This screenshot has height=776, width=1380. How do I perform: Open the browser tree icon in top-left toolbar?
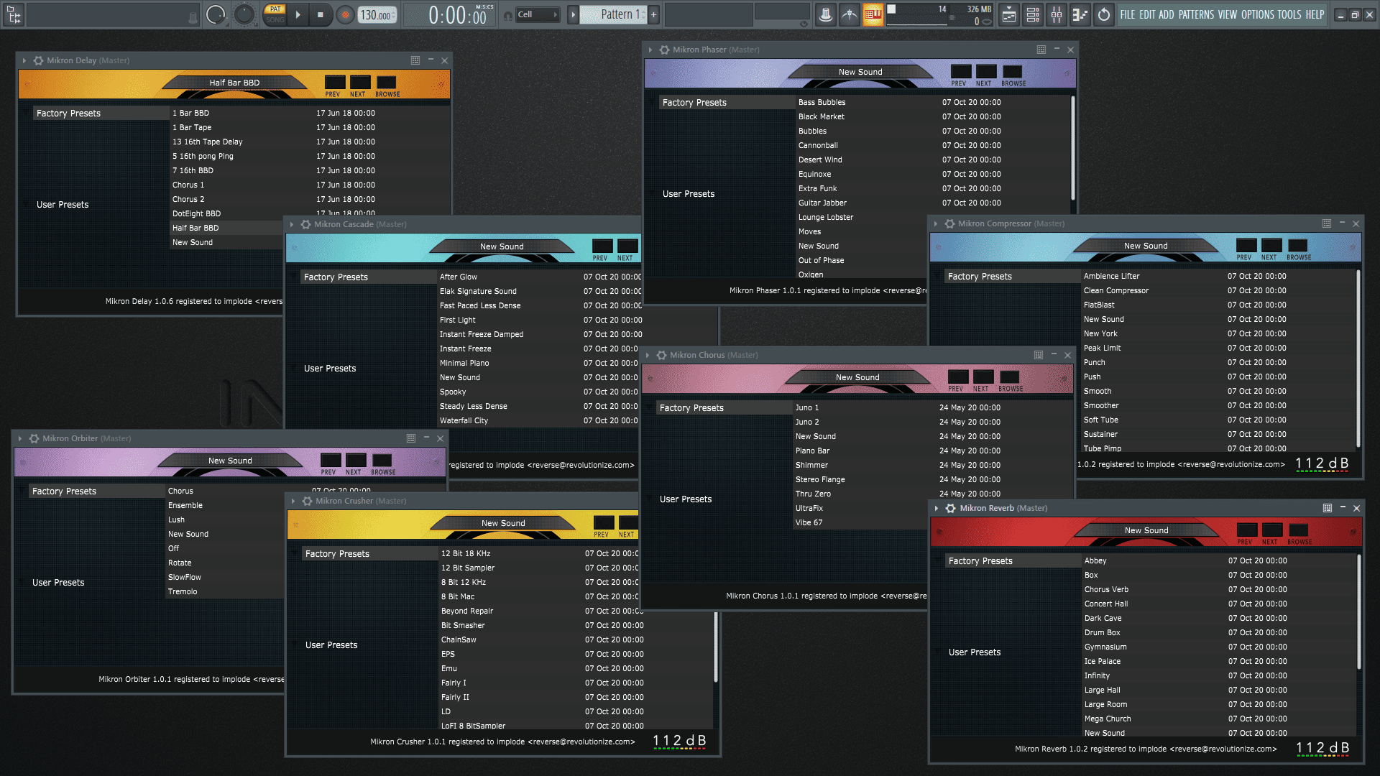click(14, 14)
